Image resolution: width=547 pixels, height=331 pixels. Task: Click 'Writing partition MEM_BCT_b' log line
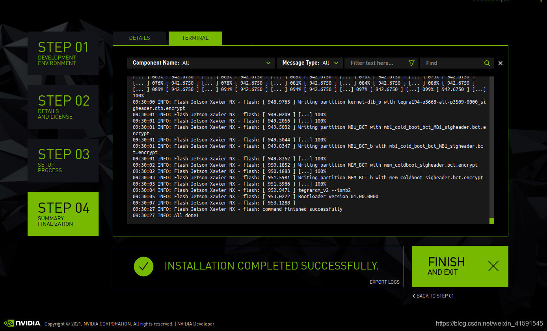pyautogui.click(x=308, y=178)
